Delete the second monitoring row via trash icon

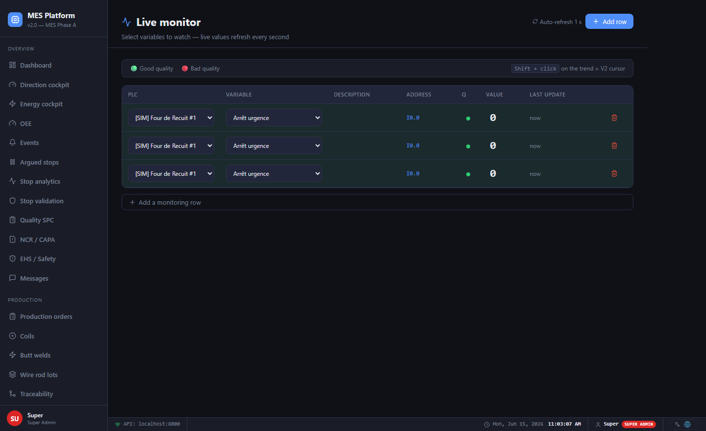[x=614, y=145]
